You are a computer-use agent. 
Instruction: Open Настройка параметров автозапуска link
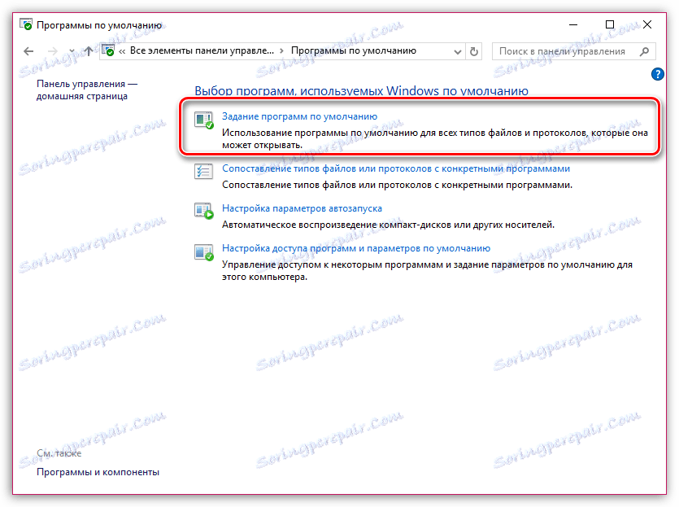coord(302,208)
